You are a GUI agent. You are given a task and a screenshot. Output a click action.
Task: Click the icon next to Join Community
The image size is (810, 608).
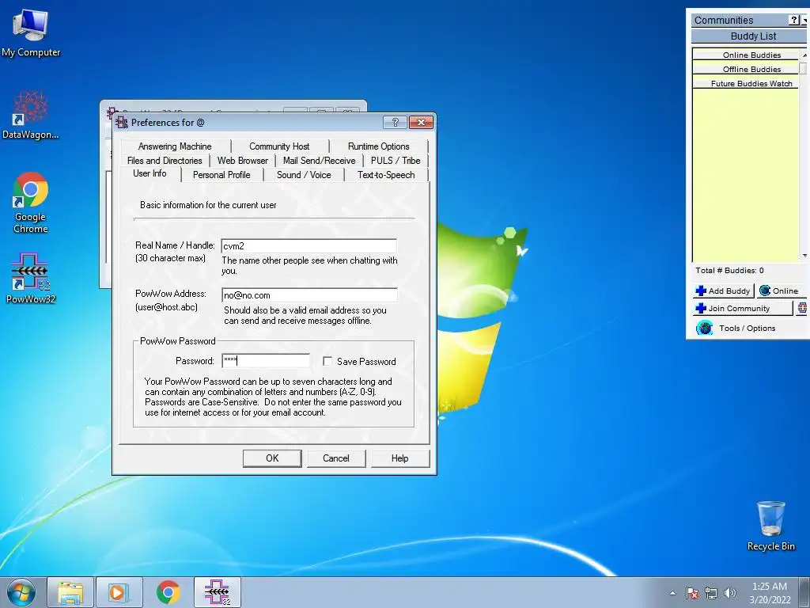coord(802,308)
